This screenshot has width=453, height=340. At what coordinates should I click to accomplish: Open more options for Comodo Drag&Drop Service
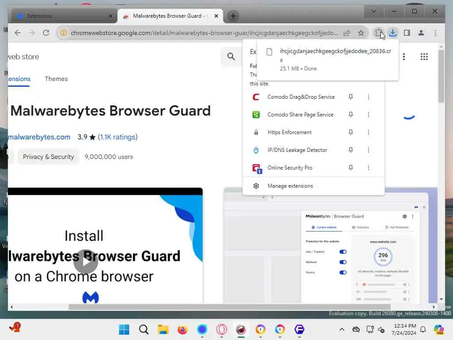(369, 97)
